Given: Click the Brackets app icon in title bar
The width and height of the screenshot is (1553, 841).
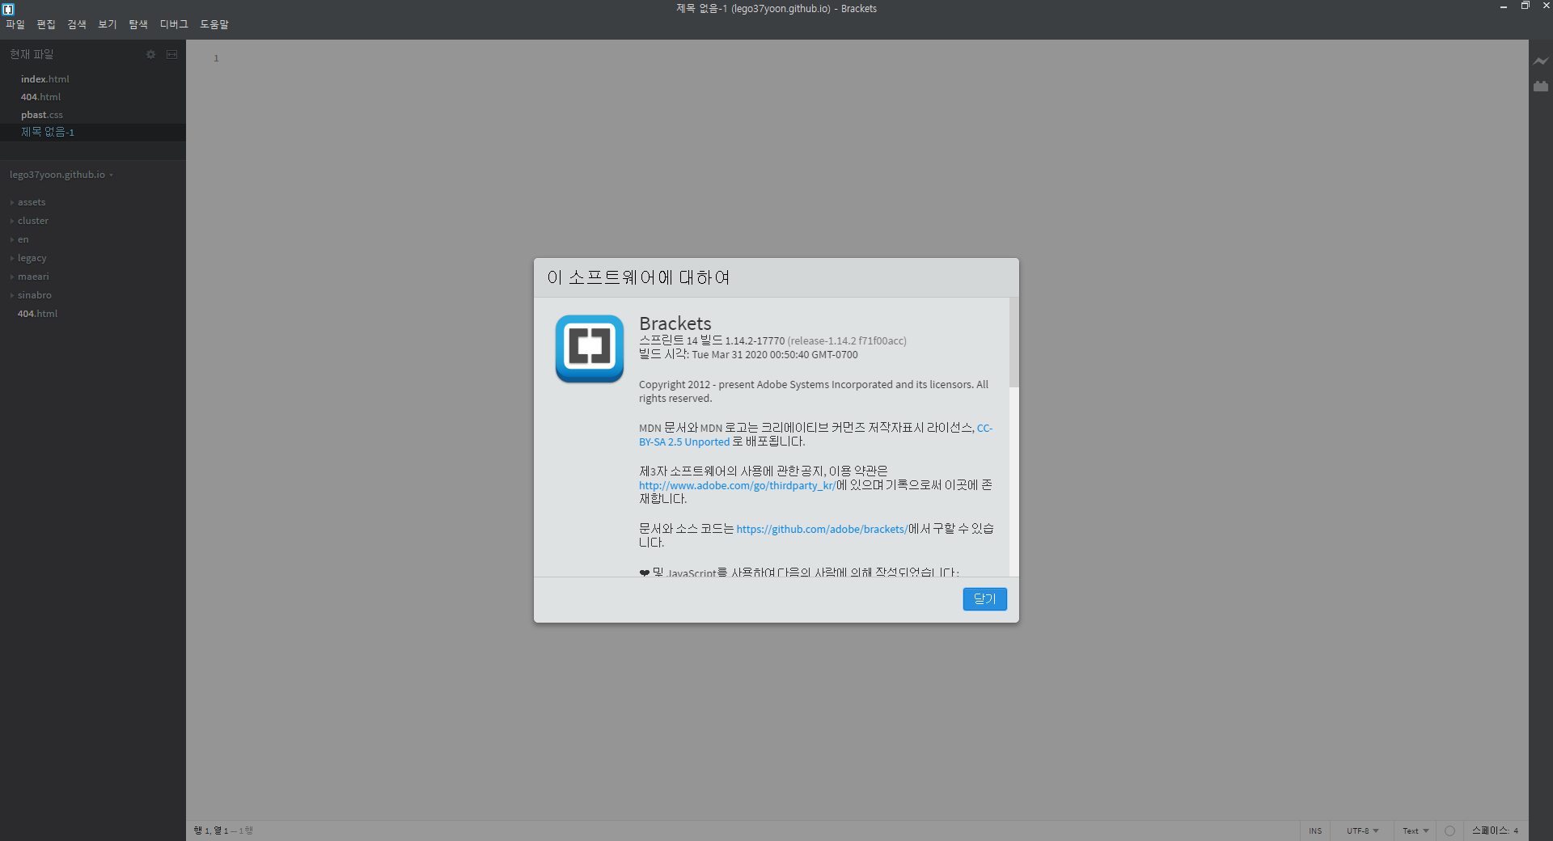Looking at the screenshot, I should [8, 9].
